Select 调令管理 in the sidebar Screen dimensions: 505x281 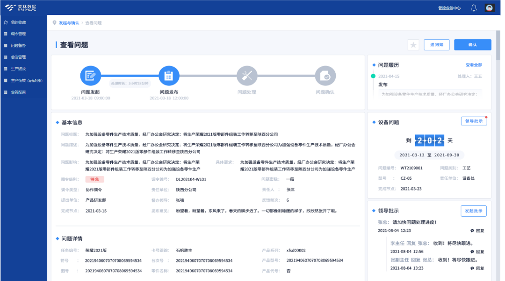19,33
